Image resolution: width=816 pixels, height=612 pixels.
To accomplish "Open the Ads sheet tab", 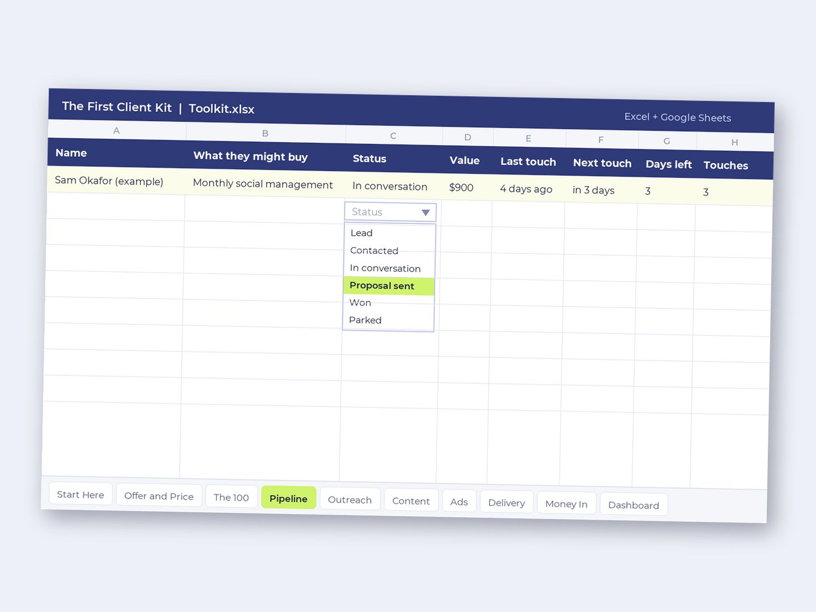I will [x=459, y=502].
